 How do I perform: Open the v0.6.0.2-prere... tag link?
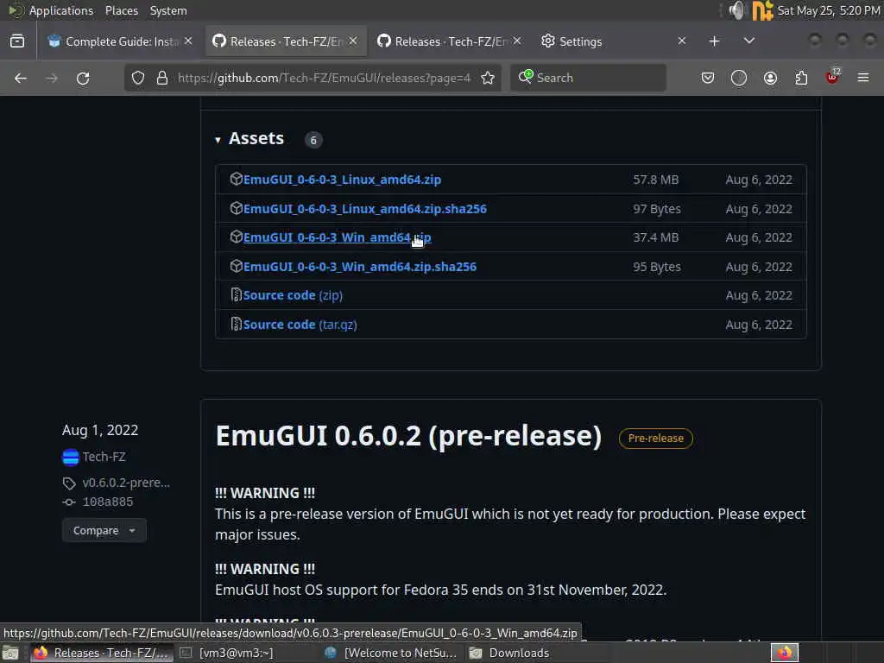pyautogui.click(x=126, y=483)
